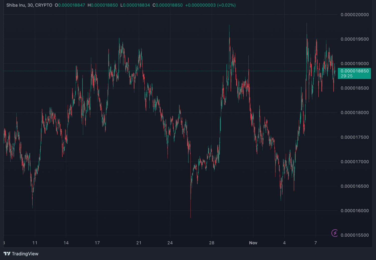The height and width of the screenshot is (260, 376).
Task: Click the 0.000019500 price scale label
Action: tap(354, 39)
